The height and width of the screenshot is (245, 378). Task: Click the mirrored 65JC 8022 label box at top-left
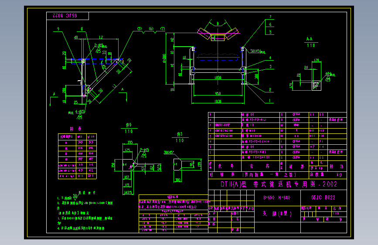point(68,16)
